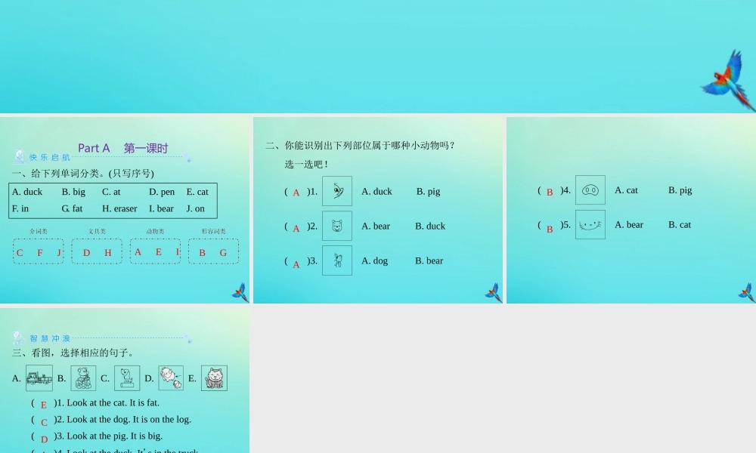Click the heading '三、看图,选择相应的句子。'

[x=73, y=353]
